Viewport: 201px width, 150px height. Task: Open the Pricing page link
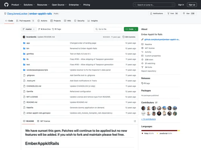[87, 5]
